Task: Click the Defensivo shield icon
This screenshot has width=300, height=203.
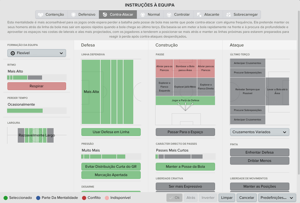Action: pos(73,15)
